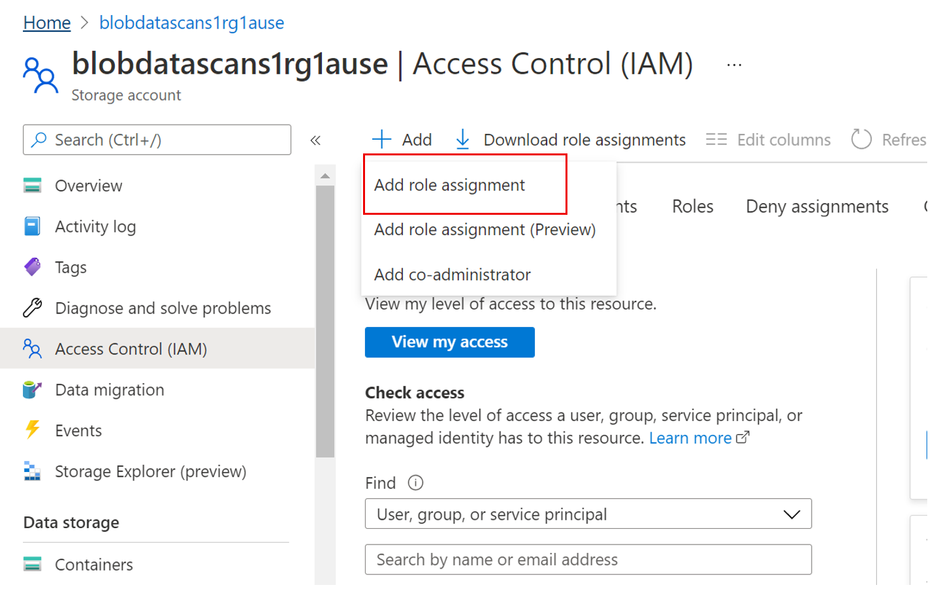The width and height of the screenshot is (939, 615).
Task: Choose Add co-administrator menu entry
Action: click(453, 275)
